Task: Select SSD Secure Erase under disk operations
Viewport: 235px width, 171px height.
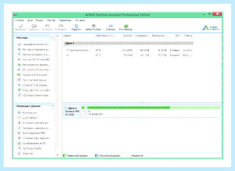Action: point(29,148)
